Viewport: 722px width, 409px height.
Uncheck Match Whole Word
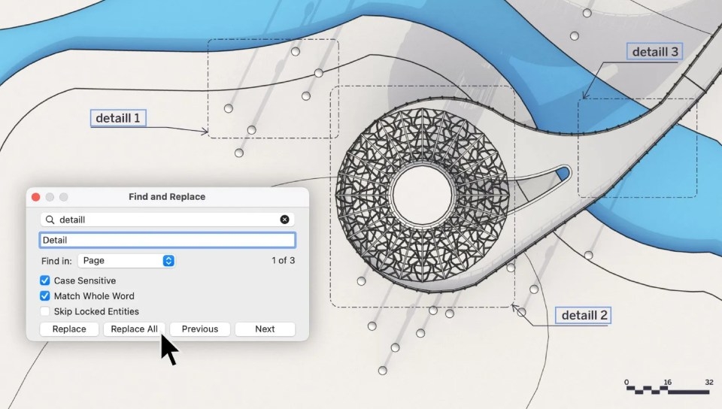click(x=45, y=296)
